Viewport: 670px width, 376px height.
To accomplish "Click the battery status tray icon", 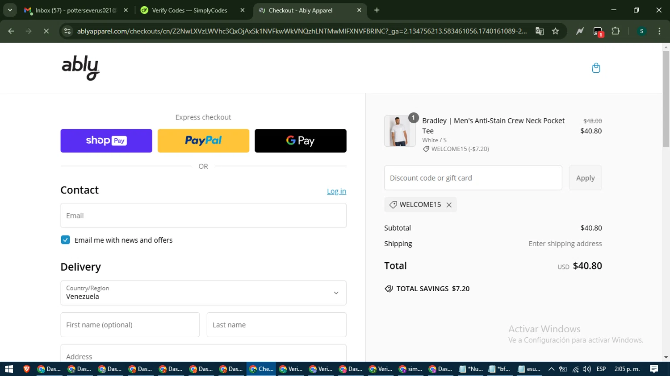I will pos(563,369).
